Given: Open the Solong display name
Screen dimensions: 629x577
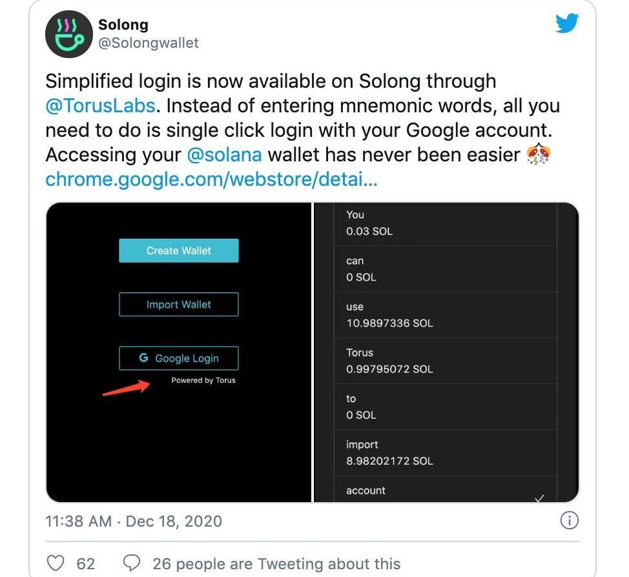Looking at the screenshot, I should 123,25.
